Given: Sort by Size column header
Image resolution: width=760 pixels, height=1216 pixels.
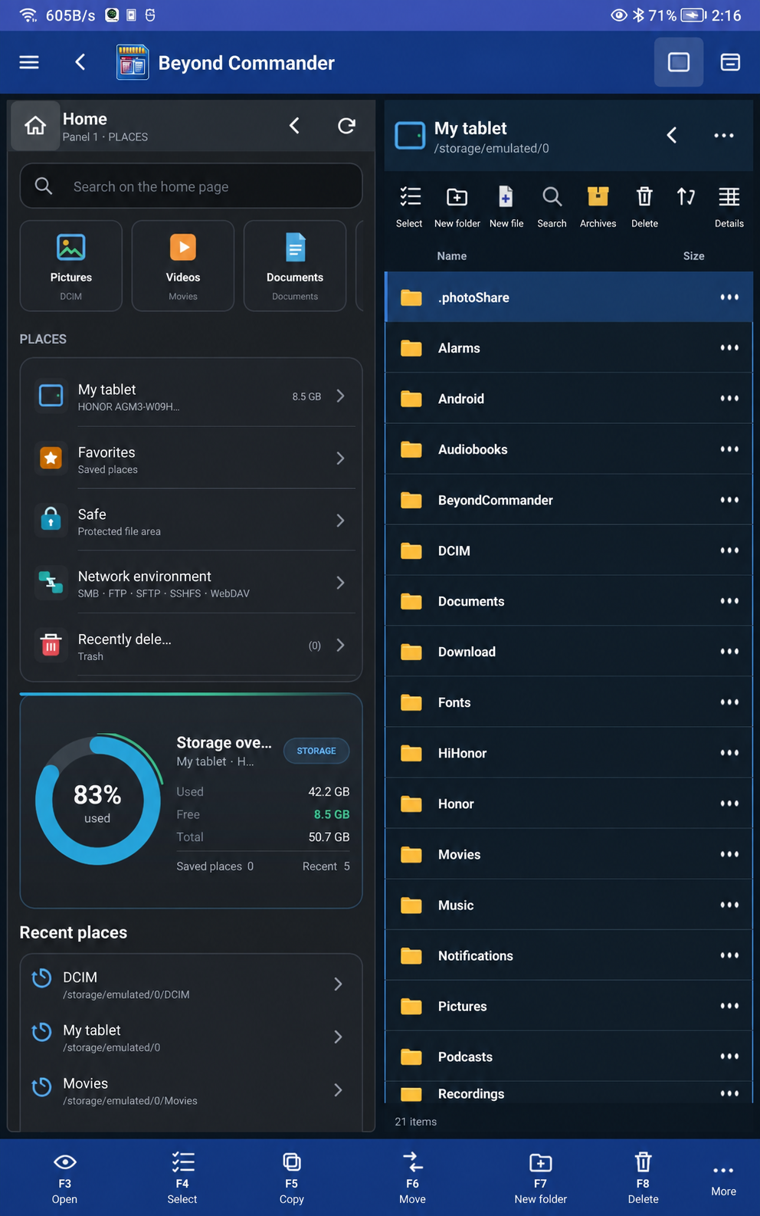Looking at the screenshot, I should coord(694,256).
